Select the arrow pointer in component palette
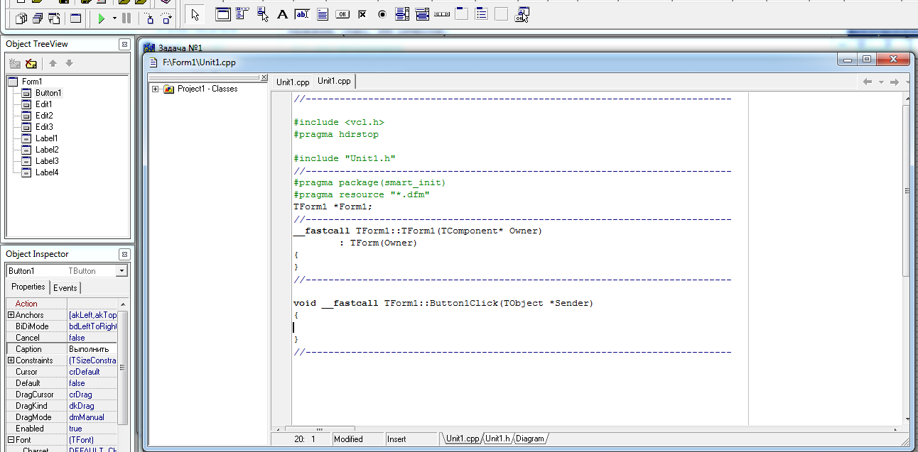This screenshot has height=452, width=918. pos(195,14)
